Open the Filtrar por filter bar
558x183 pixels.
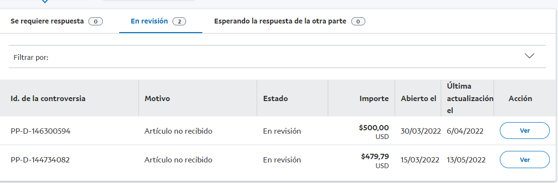(277, 57)
